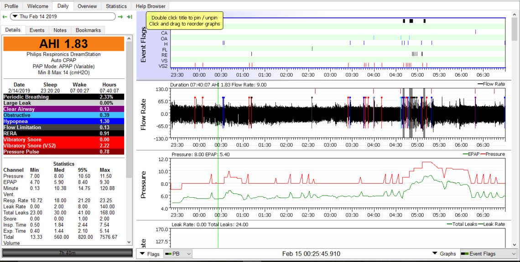Click the Flow Rate graph title
The width and height of the screenshot is (520, 262).
144,113
